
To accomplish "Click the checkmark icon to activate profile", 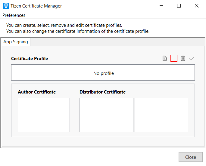I will pyautogui.click(x=192, y=58).
